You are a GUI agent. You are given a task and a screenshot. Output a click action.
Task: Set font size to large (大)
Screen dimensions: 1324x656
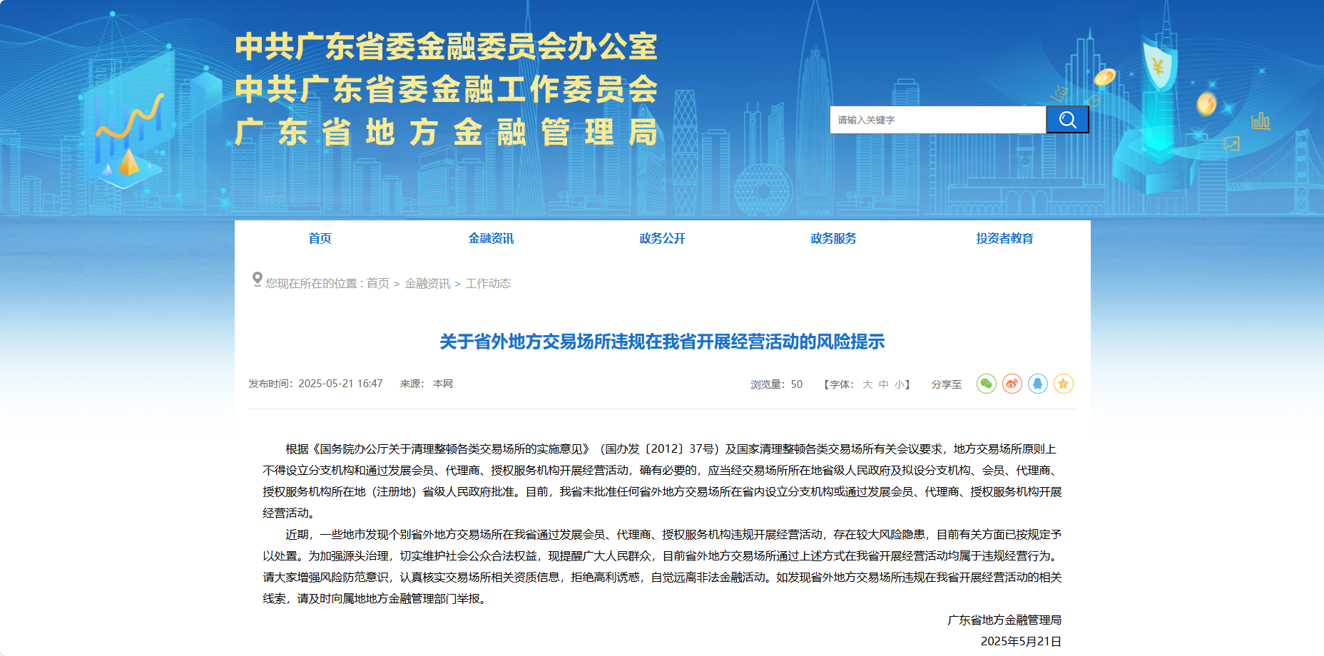pos(867,384)
